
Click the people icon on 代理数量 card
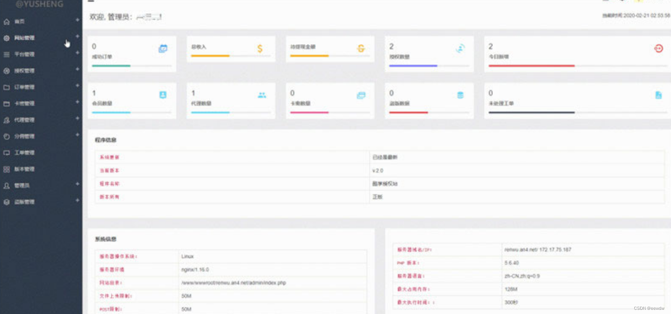262,95
